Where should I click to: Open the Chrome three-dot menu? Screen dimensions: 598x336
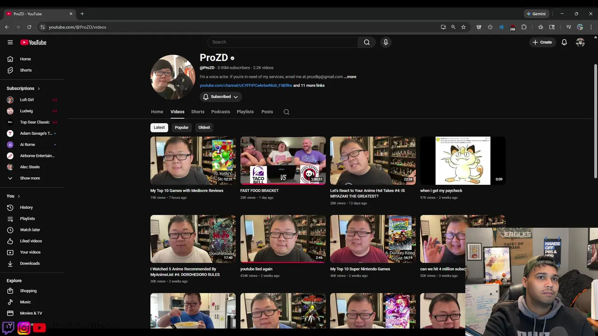[x=591, y=27]
